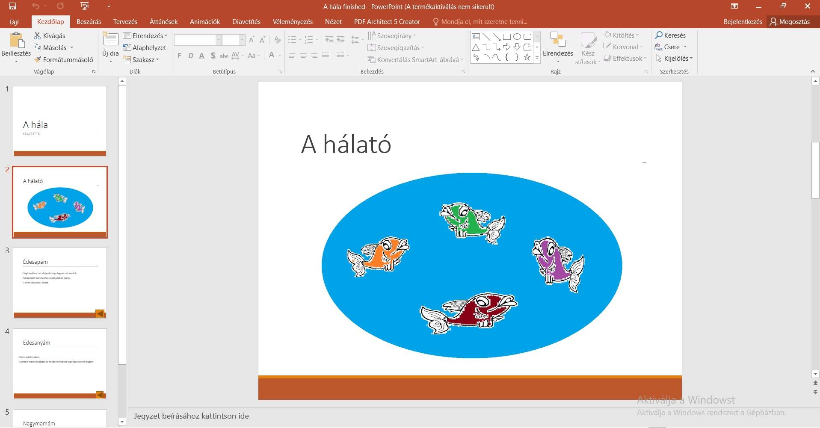Click Megosztás share button
This screenshot has height=428, width=820.
[x=790, y=21]
